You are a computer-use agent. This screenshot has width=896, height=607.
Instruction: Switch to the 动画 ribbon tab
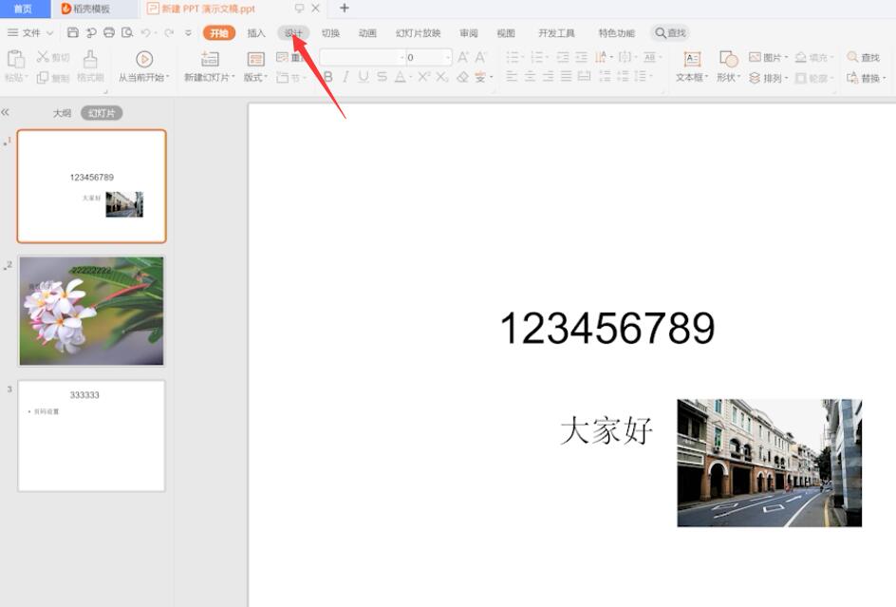[x=367, y=33]
